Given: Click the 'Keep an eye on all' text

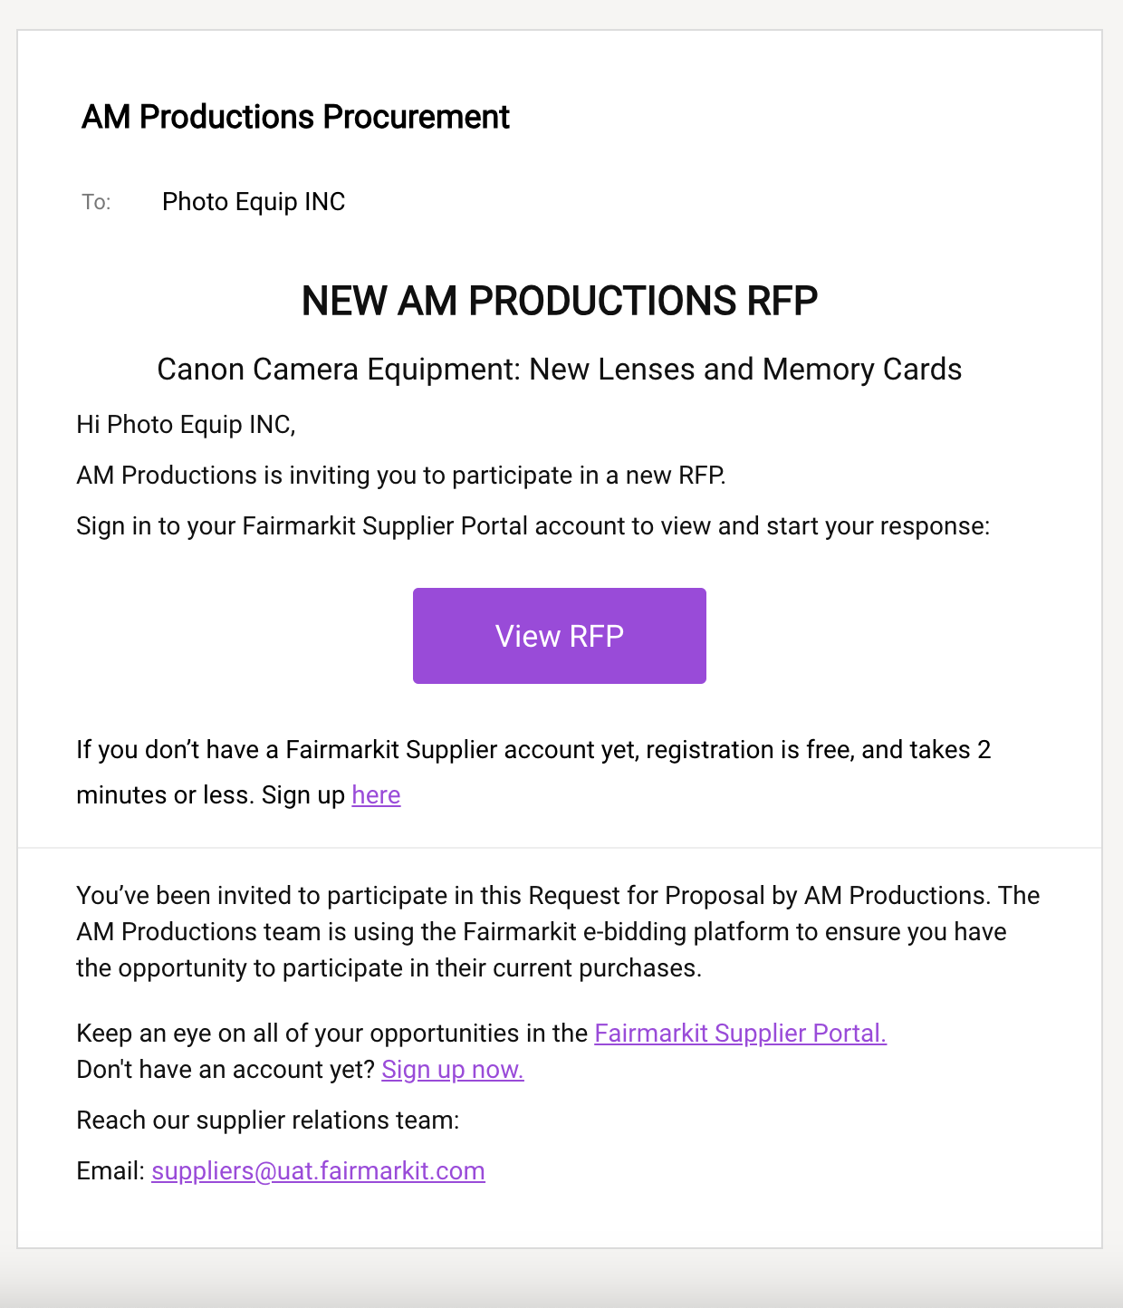Looking at the screenshot, I should [332, 1033].
